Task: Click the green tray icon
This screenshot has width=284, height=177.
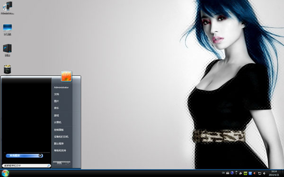Action: [x=245, y=173]
